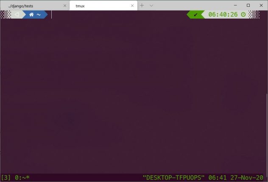
Task: Click the green checkmark status segment
Action: 195,15
